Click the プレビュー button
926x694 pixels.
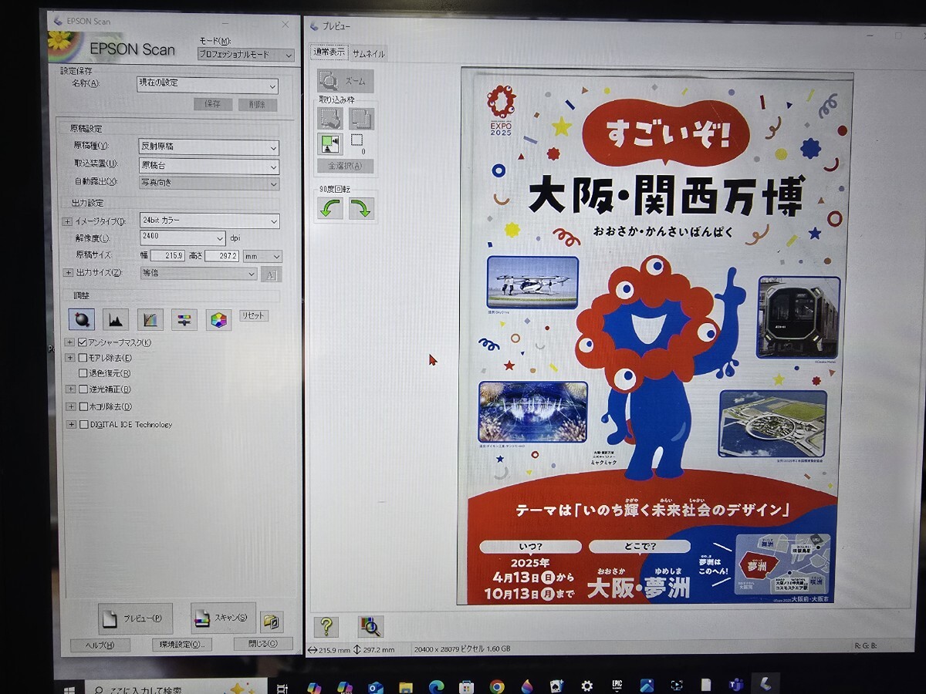coord(135,618)
